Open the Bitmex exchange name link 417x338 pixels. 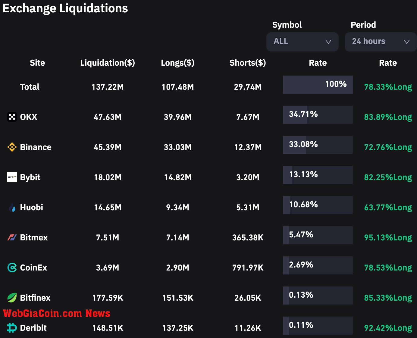click(34, 237)
